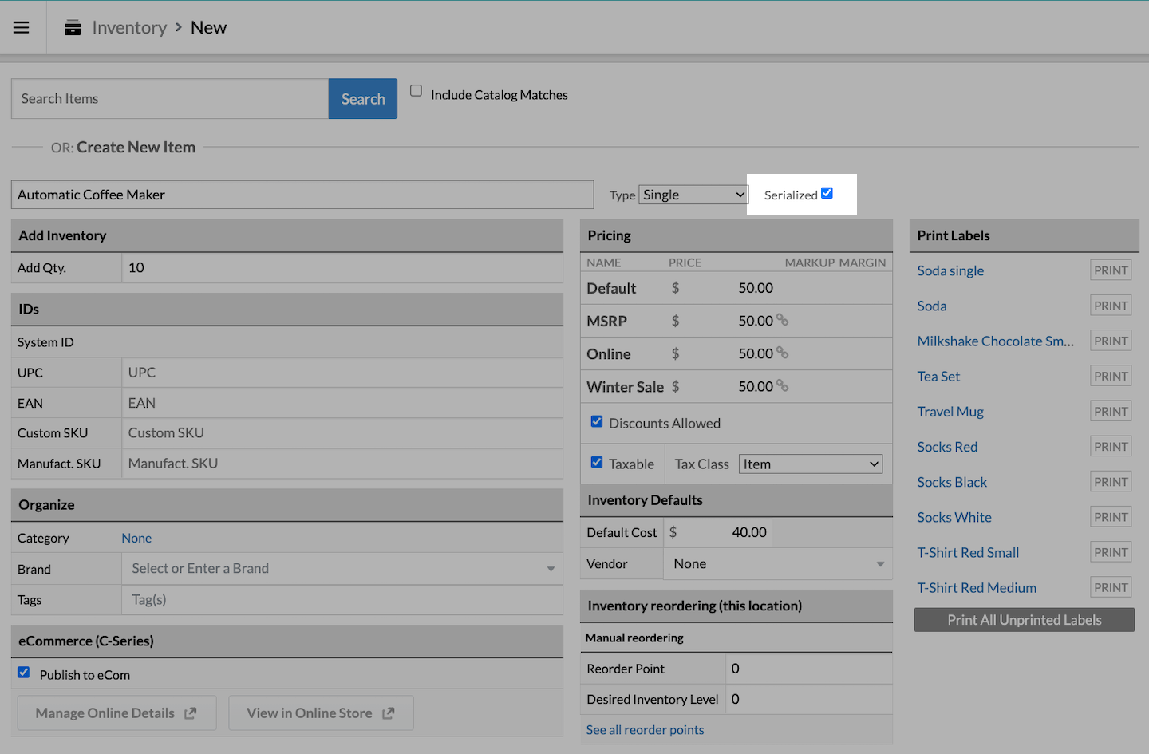Click Print All Unprinted Labels
The height and width of the screenshot is (754, 1149).
point(1024,620)
